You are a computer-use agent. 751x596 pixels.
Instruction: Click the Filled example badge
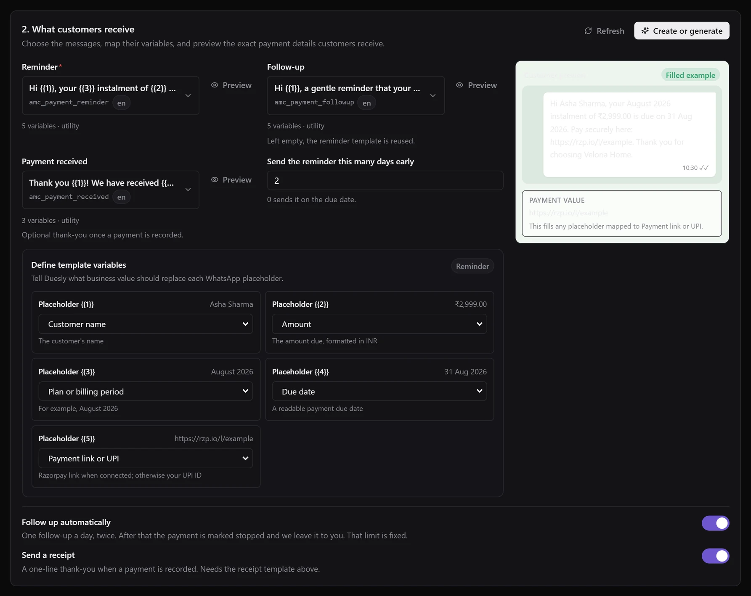pyautogui.click(x=690, y=75)
